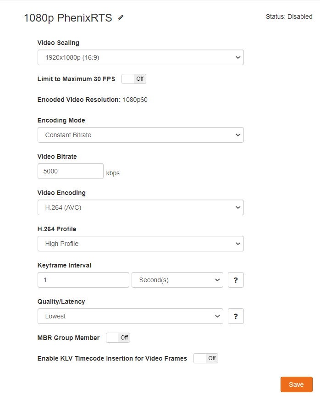Open the Video Scaling dropdown

pyautogui.click(x=141, y=57)
